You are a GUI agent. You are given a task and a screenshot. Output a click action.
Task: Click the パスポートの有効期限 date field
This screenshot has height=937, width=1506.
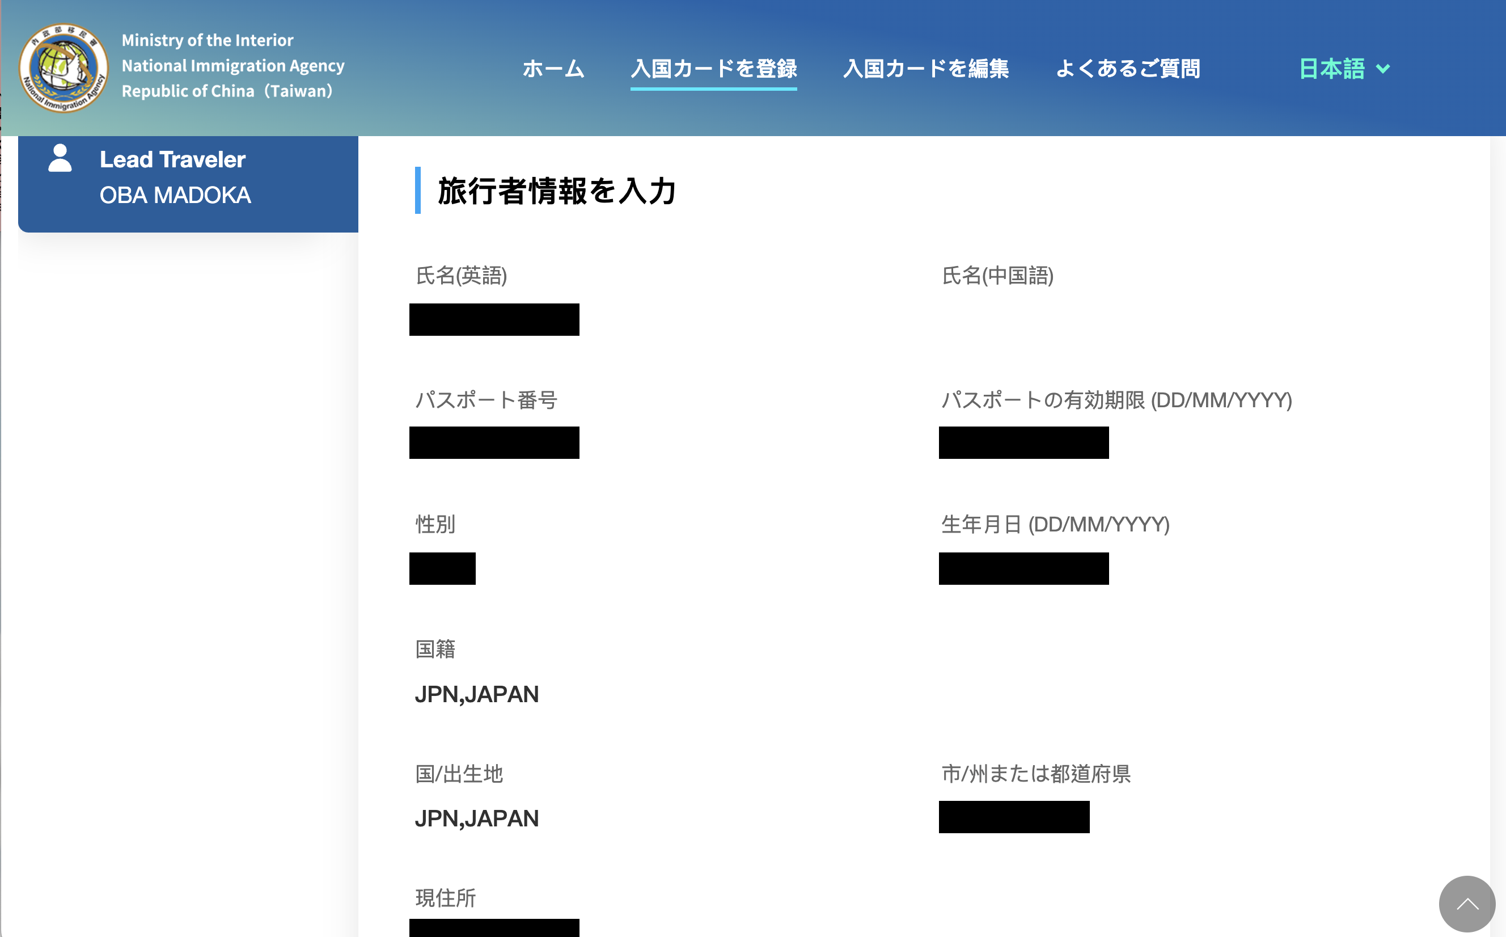tap(1023, 442)
